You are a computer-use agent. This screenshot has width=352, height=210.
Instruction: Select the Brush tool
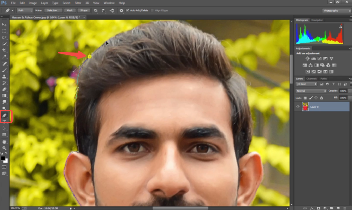click(x=4, y=70)
